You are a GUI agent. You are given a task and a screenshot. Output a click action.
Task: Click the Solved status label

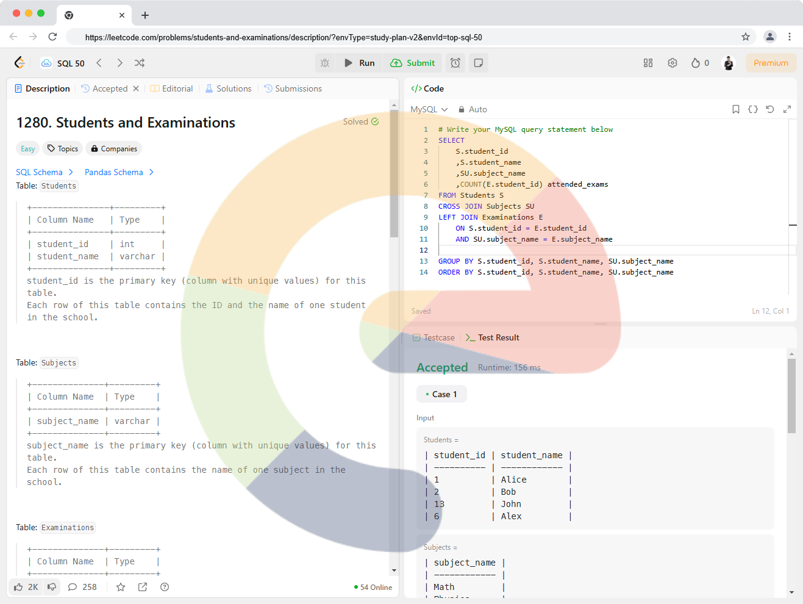[x=361, y=121]
